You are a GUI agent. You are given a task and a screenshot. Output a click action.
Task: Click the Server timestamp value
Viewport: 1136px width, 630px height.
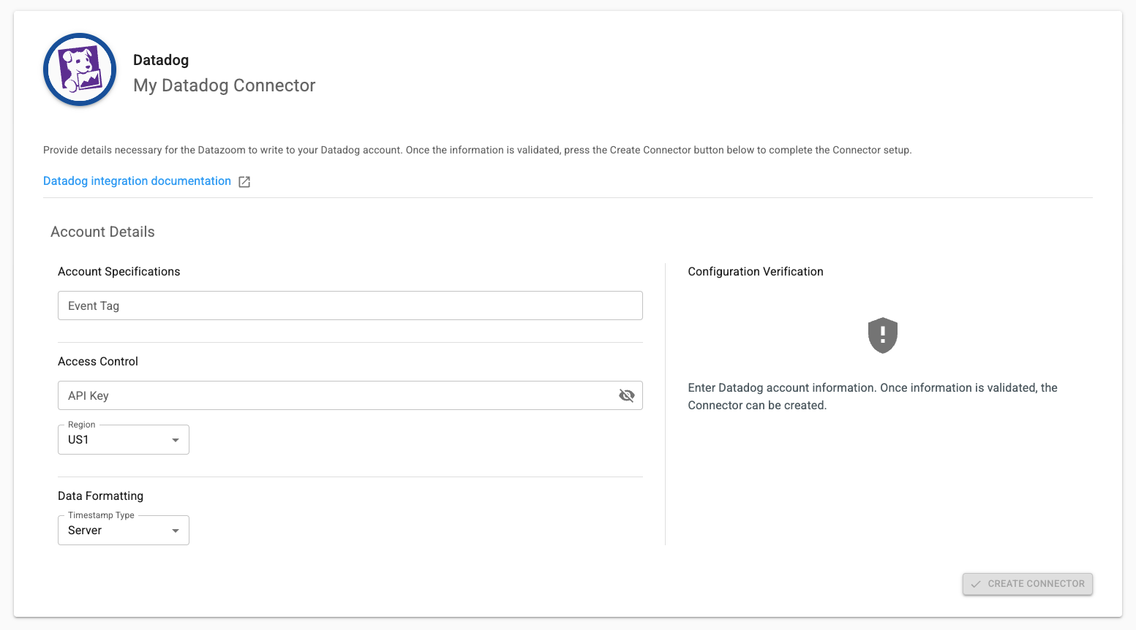point(85,531)
